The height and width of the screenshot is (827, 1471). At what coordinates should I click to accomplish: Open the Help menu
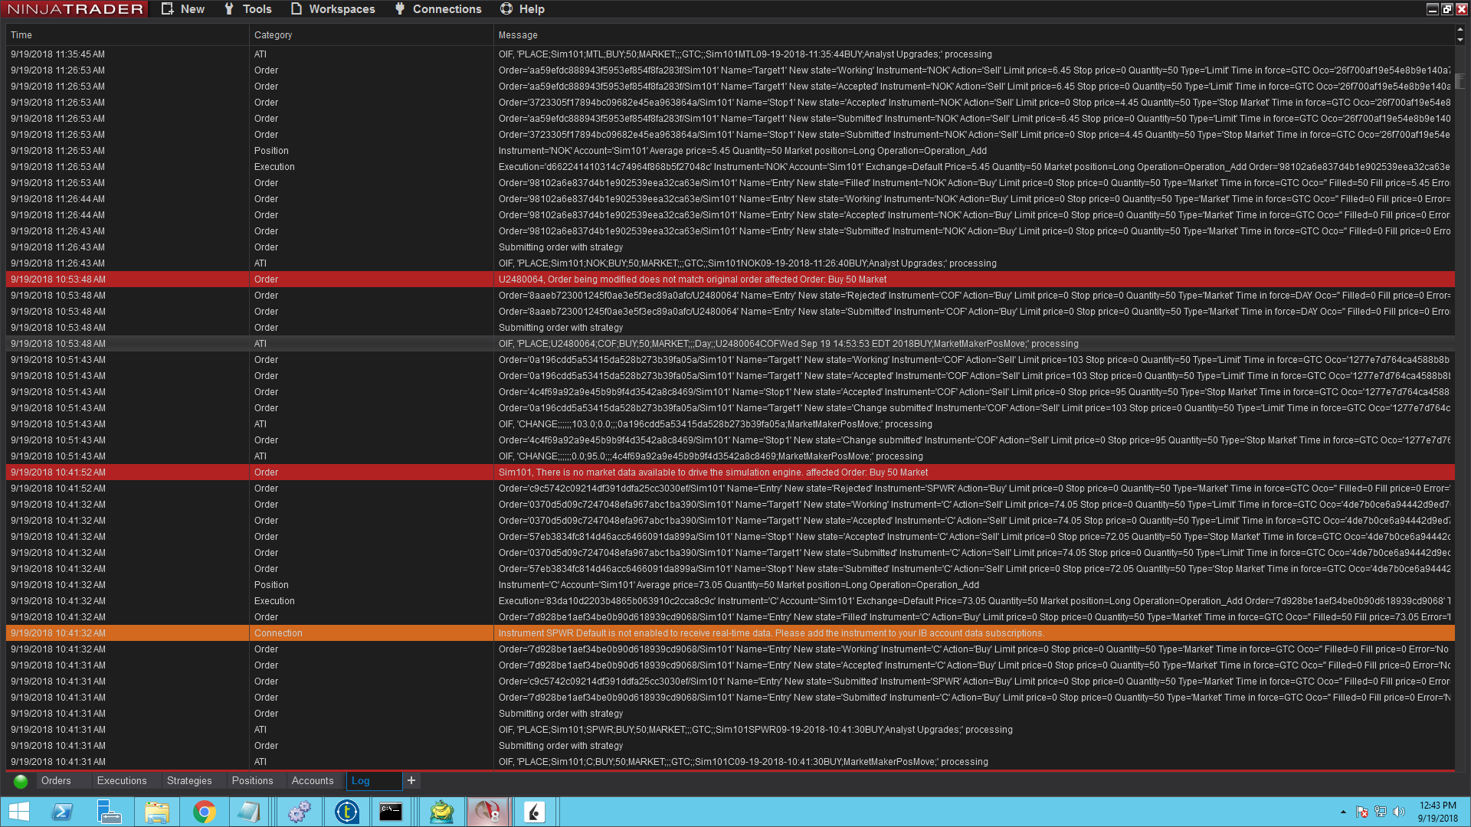(x=522, y=9)
